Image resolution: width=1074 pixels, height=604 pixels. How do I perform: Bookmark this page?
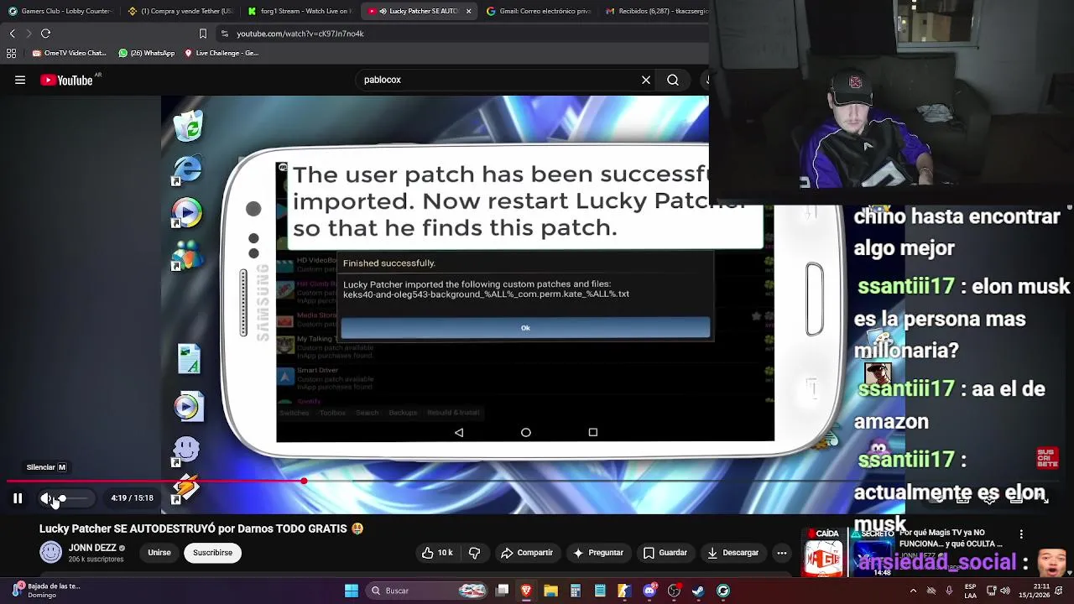click(202, 34)
